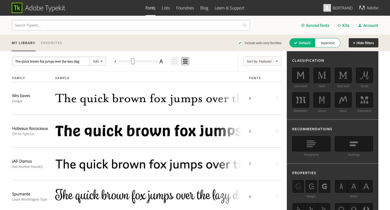Image resolution: width=390 pixels, height=210 pixels.
Task: Select the Japanese language toggle
Action: pyautogui.click(x=328, y=43)
